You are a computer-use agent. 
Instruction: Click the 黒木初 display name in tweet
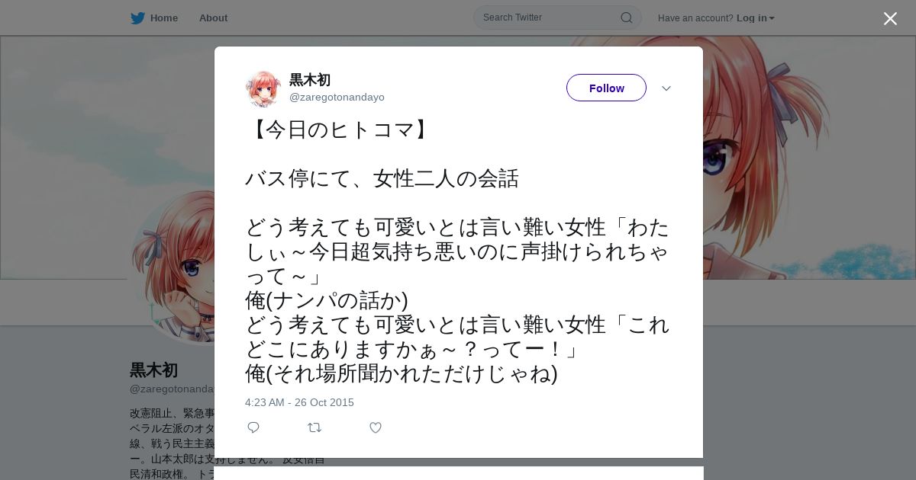click(310, 80)
